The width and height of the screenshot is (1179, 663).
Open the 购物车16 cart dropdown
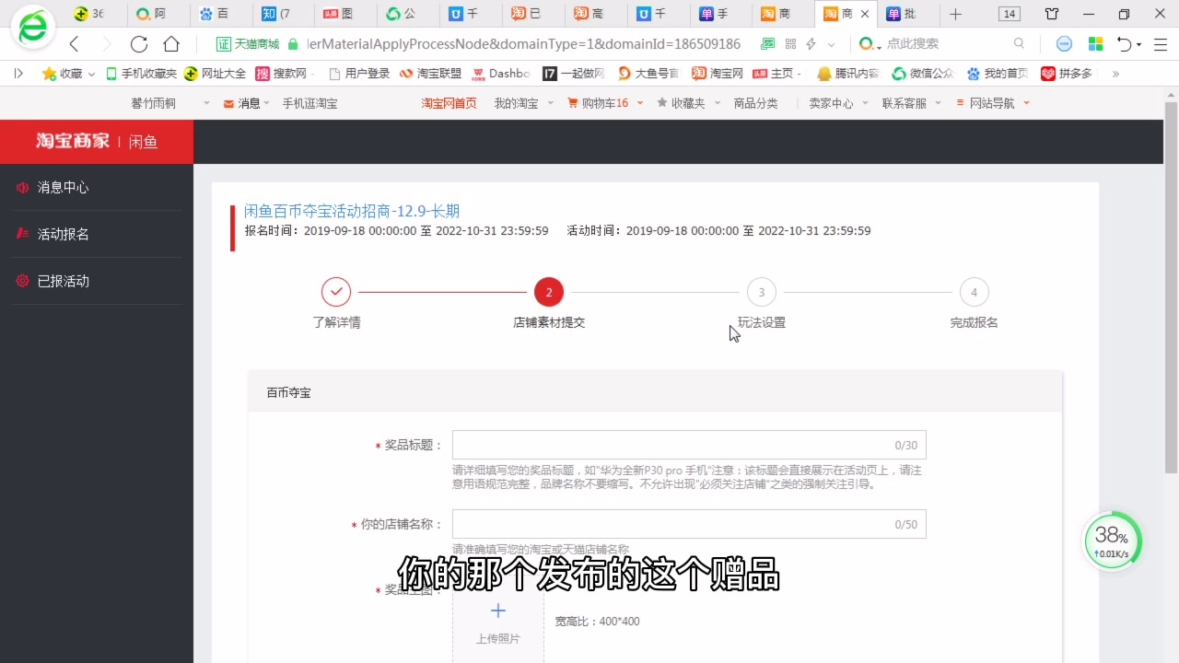click(603, 103)
